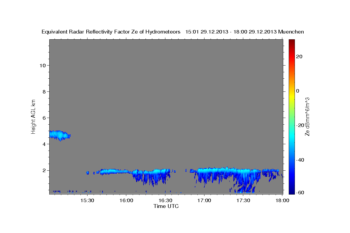Click the 16:00 time tick label

pyautogui.click(x=126, y=200)
